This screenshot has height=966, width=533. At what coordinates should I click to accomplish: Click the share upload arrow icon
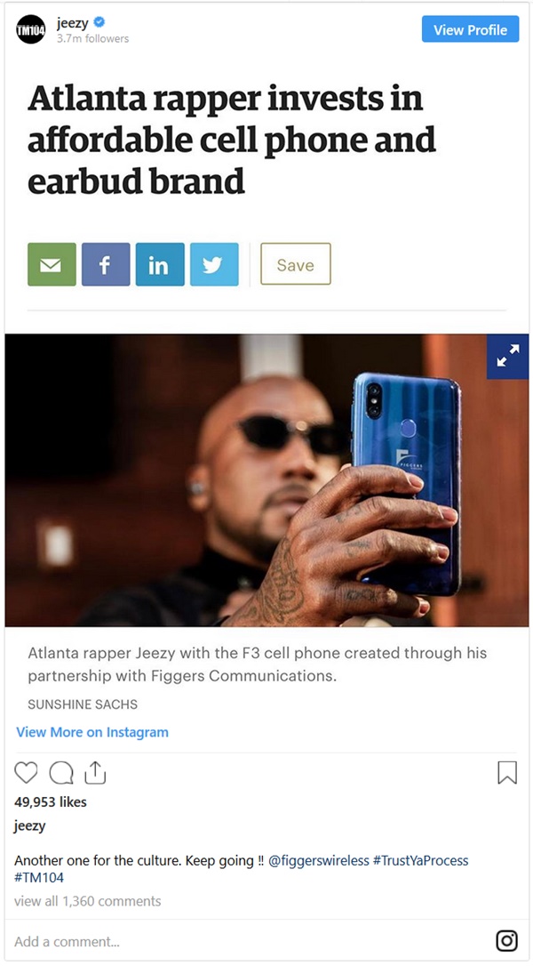(x=96, y=772)
